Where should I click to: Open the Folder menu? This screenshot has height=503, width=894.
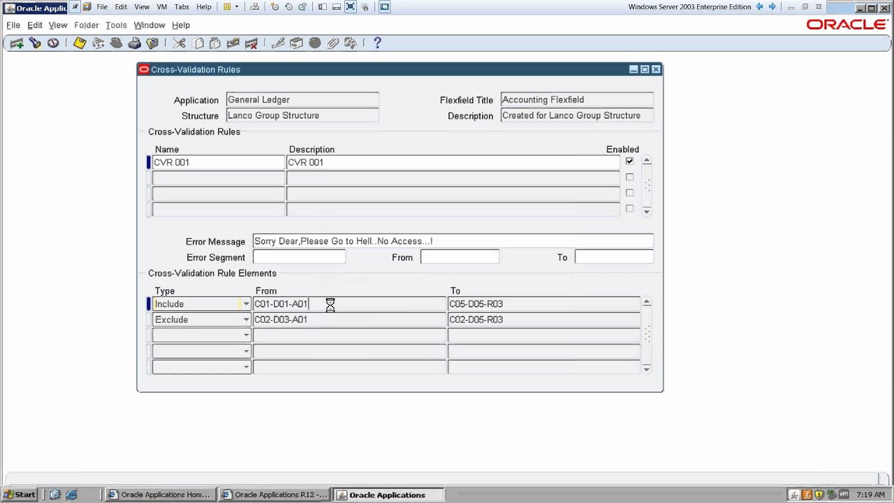(87, 25)
